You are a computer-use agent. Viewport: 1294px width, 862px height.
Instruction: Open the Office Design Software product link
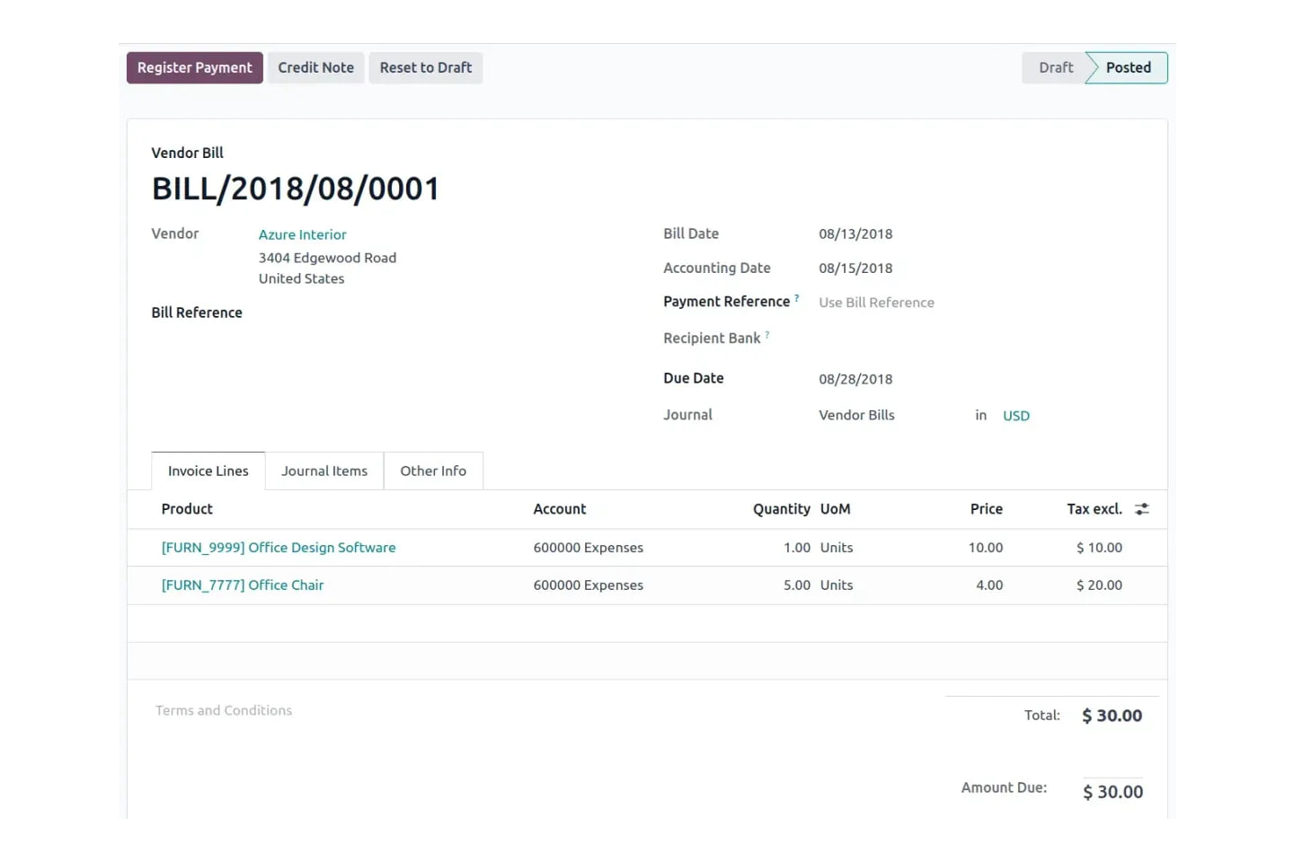tap(279, 548)
